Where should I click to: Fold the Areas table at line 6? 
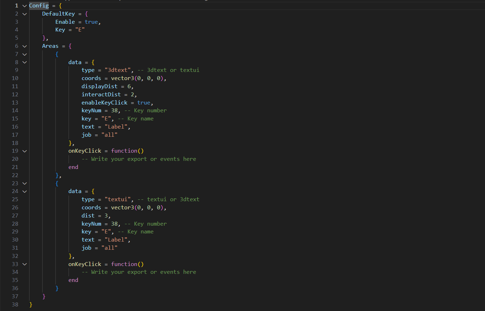pos(24,46)
